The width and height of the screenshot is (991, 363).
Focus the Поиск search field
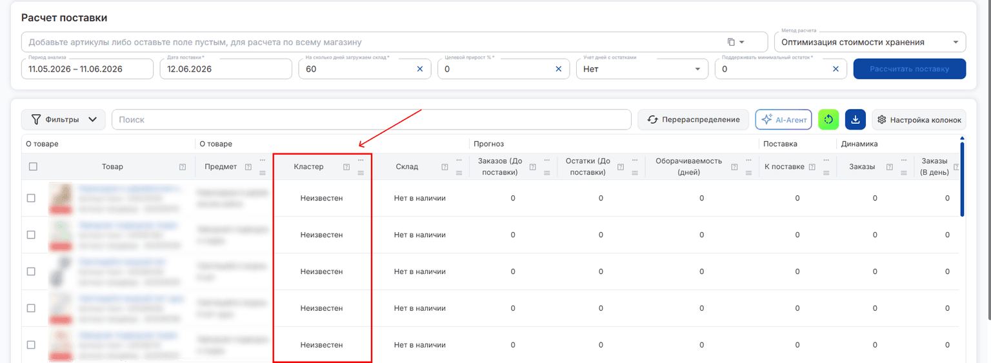pyautogui.click(x=371, y=119)
